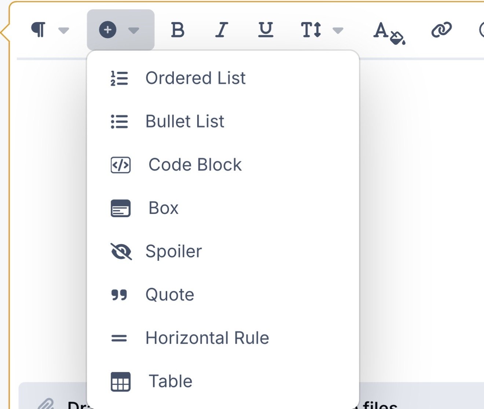The height and width of the screenshot is (409, 484).
Task: Click the text size icon
Action: [x=311, y=30]
